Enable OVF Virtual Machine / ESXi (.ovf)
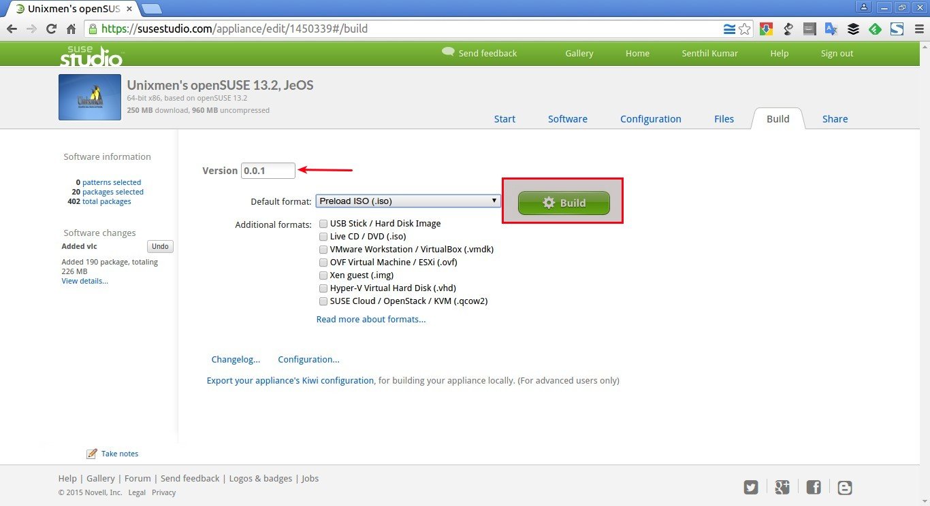 (x=323, y=263)
